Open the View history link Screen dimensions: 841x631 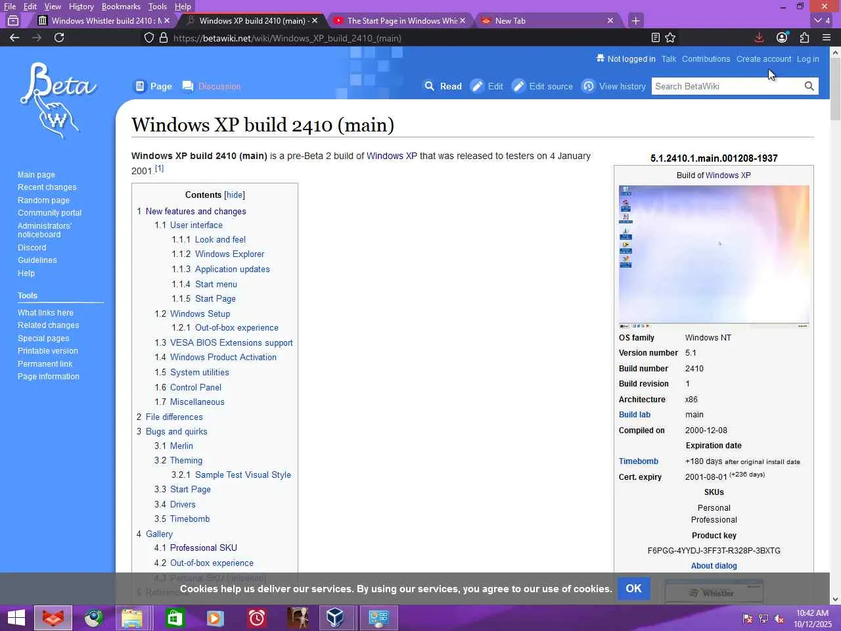622,86
